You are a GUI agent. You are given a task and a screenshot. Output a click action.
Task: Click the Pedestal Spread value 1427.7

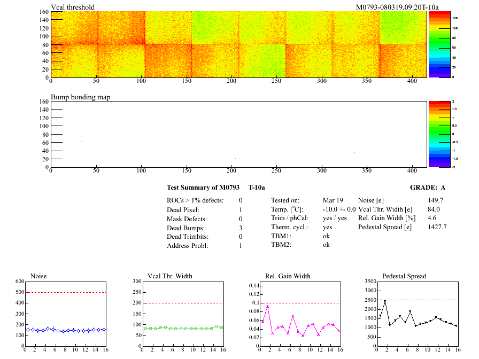point(437,227)
